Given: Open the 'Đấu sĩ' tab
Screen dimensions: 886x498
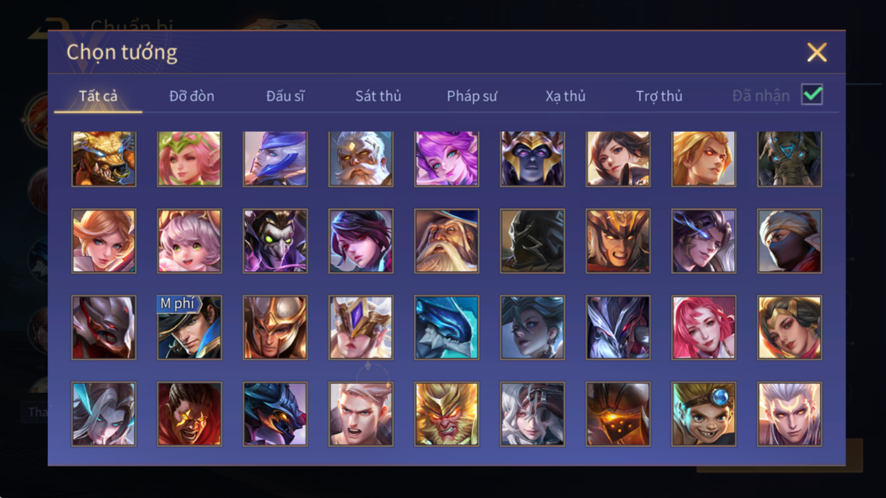Looking at the screenshot, I should click(285, 96).
